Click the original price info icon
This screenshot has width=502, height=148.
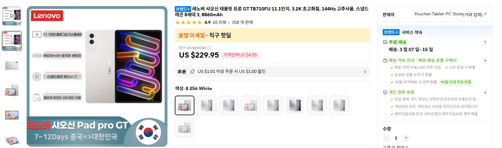pos(209,48)
